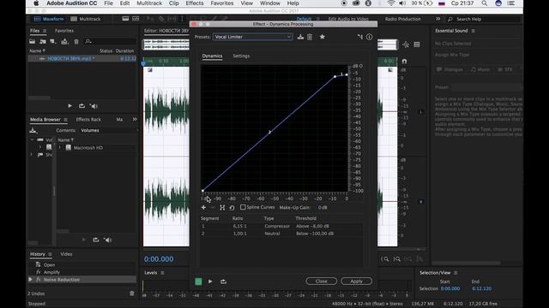
Task: Switch to Multitrack view
Action: (x=86, y=19)
